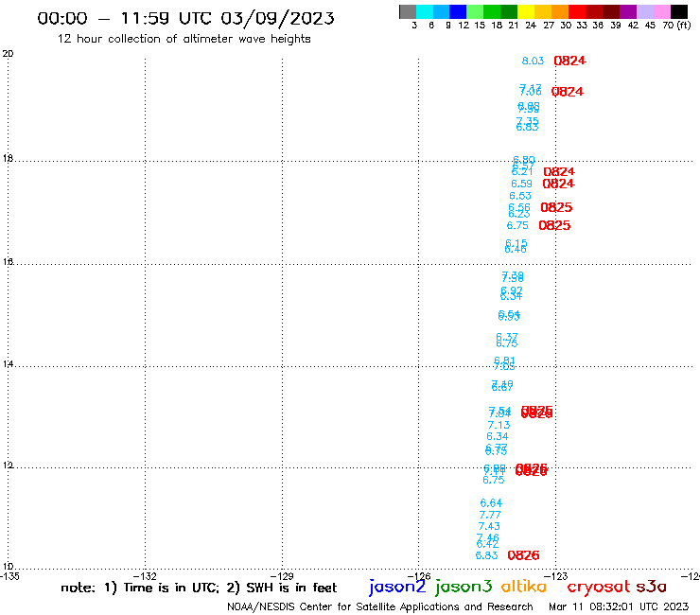This screenshot has width=700, height=615.
Task: Click the altika satellite legend label
Action: tap(524, 587)
